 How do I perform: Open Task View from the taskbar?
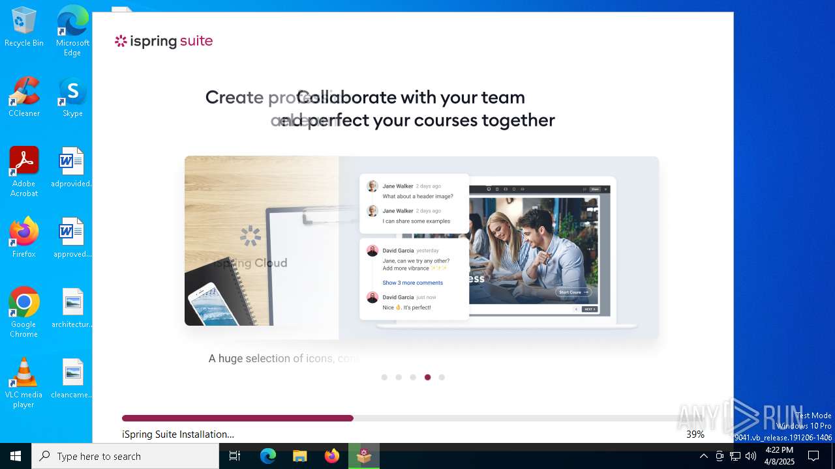click(235, 456)
